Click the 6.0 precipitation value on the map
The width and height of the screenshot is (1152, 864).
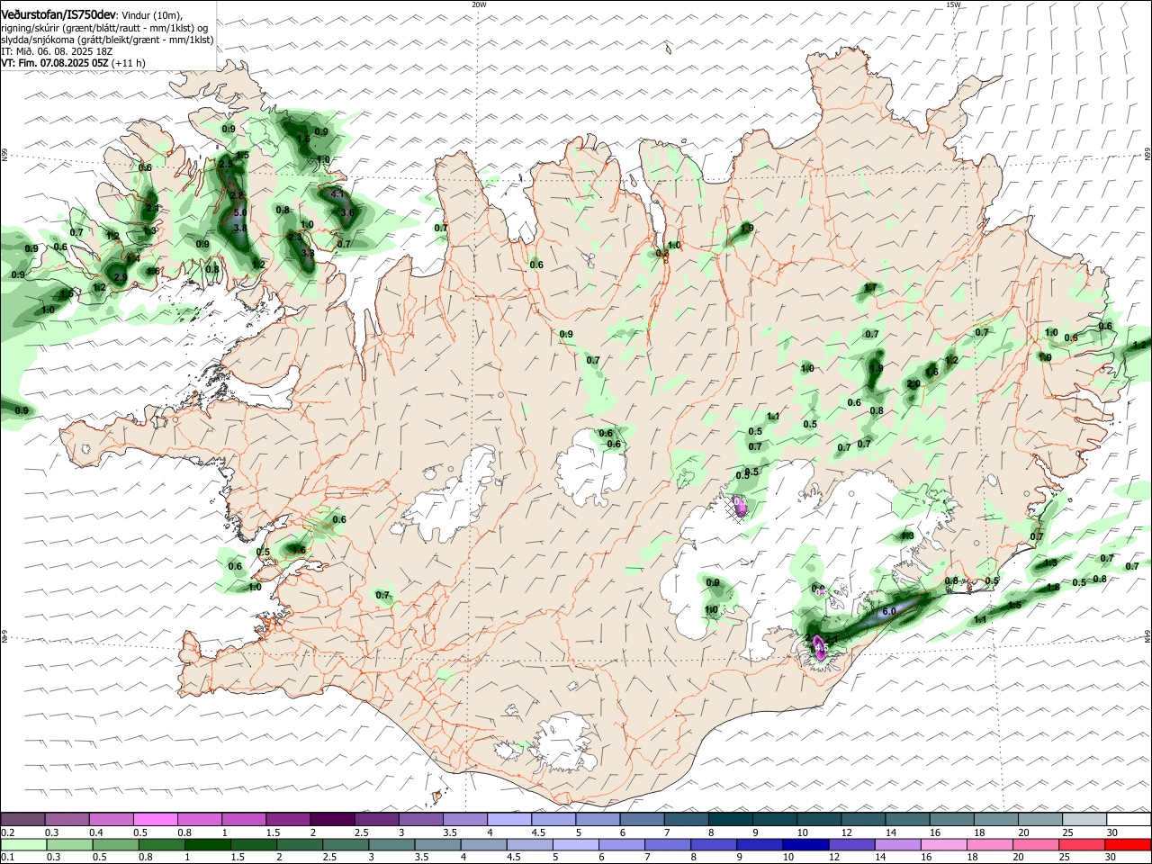[x=888, y=611]
